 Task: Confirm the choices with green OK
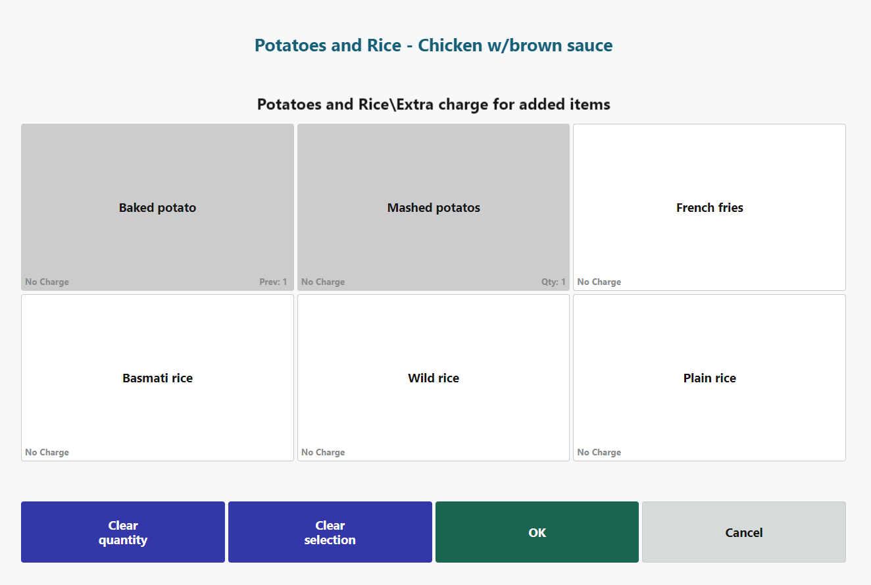(x=537, y=532)
